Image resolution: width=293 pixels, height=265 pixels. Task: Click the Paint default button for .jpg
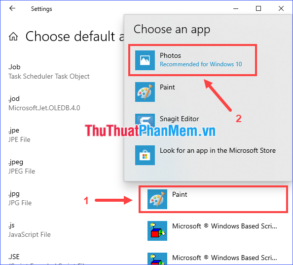pyautogui.click(x=213, y=199)
